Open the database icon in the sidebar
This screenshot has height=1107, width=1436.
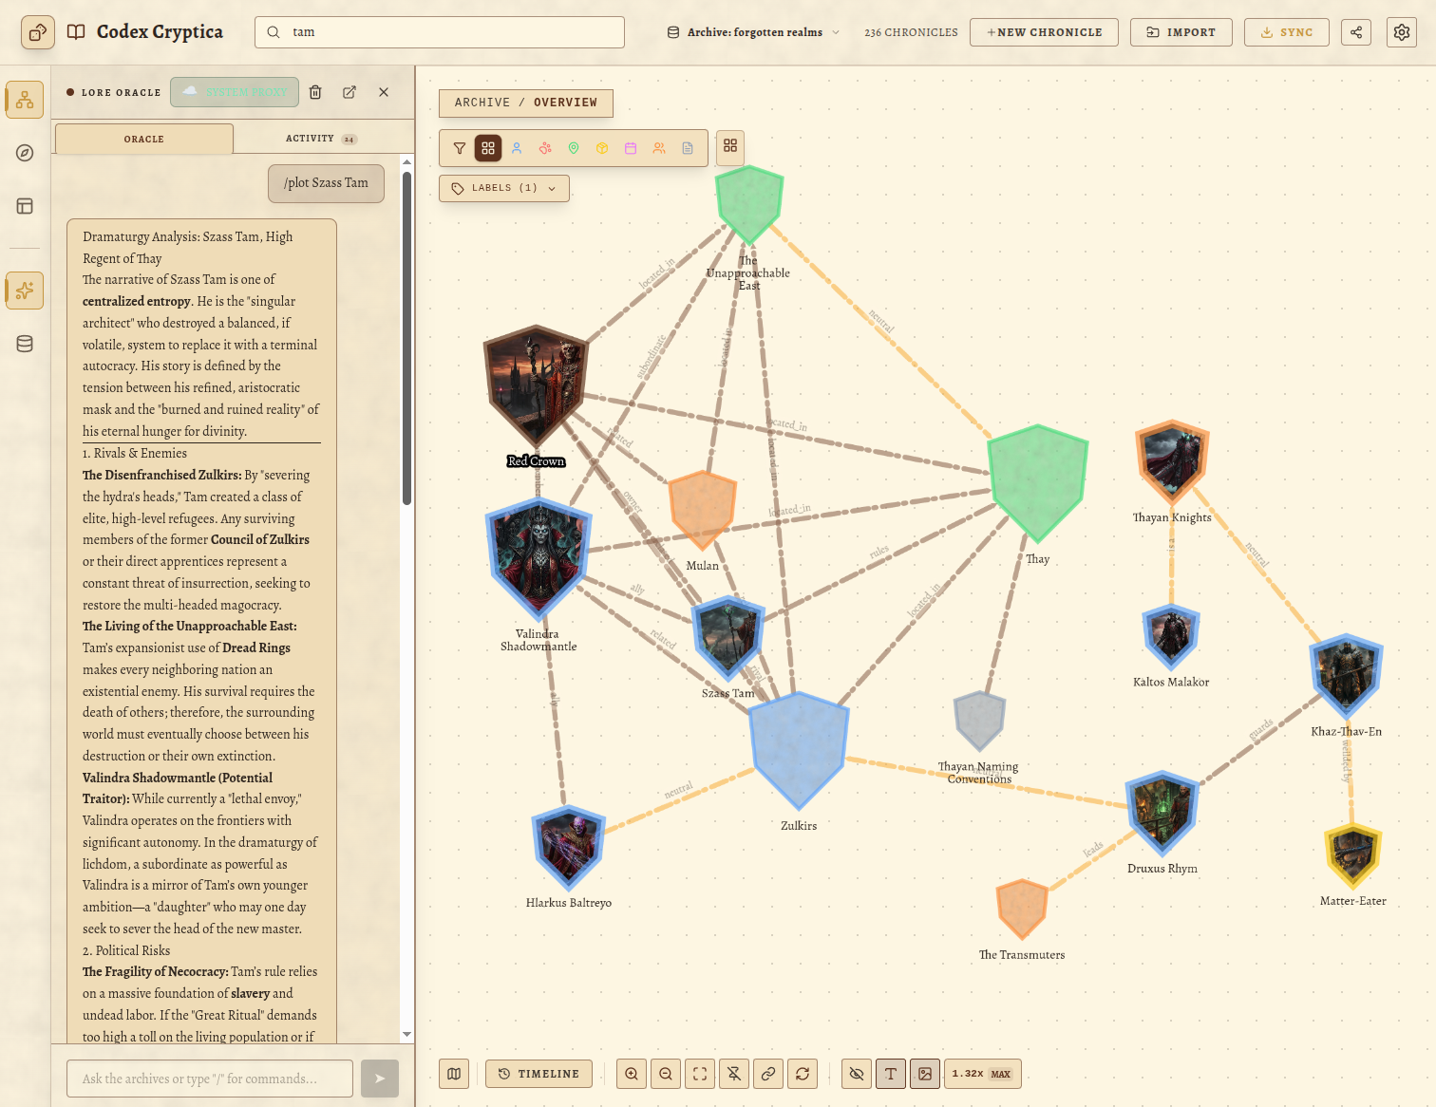click(x=25, y=344)
